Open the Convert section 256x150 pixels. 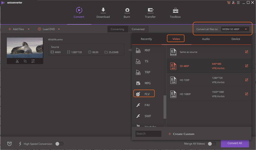click(x=79, y=13)
